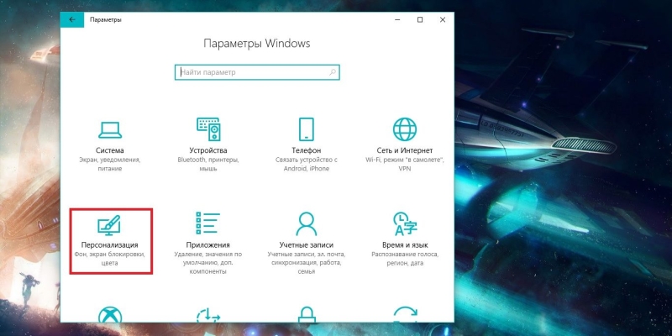Click the 'Персонализация' label
Viewport: 672px width, 336px height.
(110, 245)
